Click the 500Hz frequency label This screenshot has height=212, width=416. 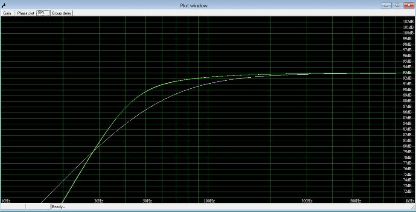click(x=355, y=201)
